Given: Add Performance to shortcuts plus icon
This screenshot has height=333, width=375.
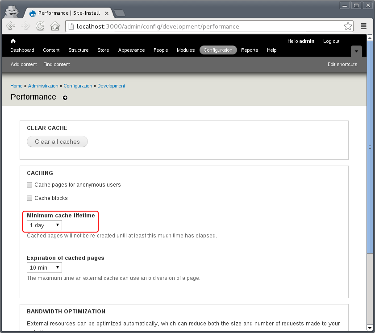Looking at the screenshot, I should [x=65, y=98].
